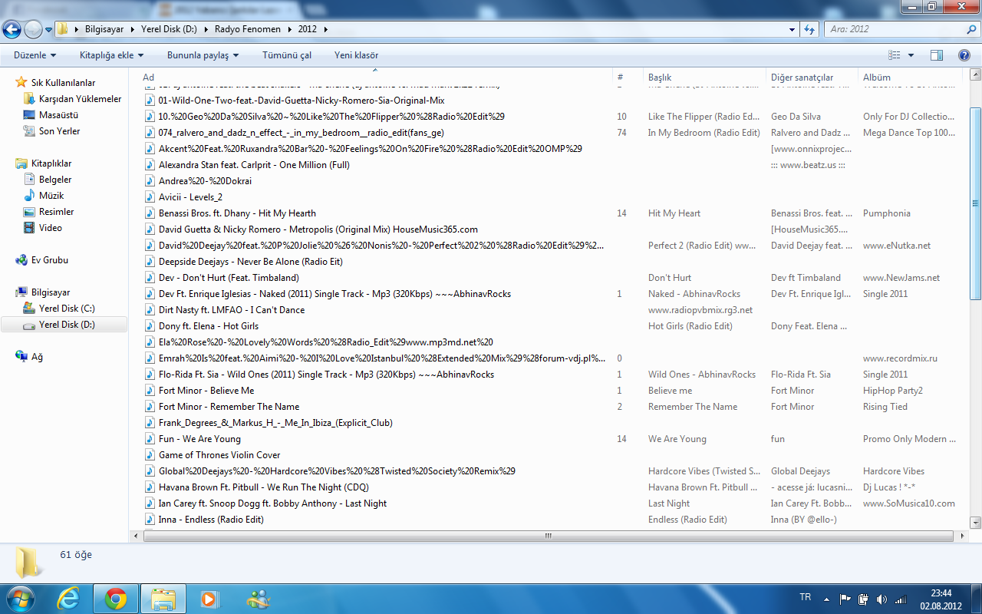Click Windows Explorer taskbar icon
Screen dimensions: 982x614
pyautogui.click(x=163, y=599)
